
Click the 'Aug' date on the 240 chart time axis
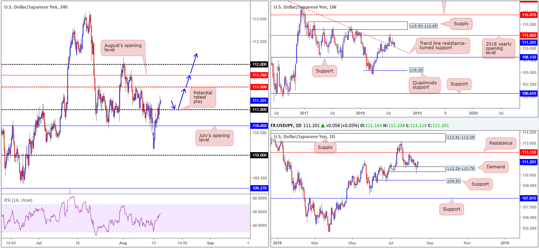pos(123,243)
